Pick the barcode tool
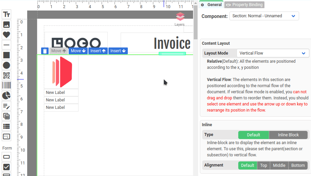Viewport: 311px width, 176px height. coord(6,85)
